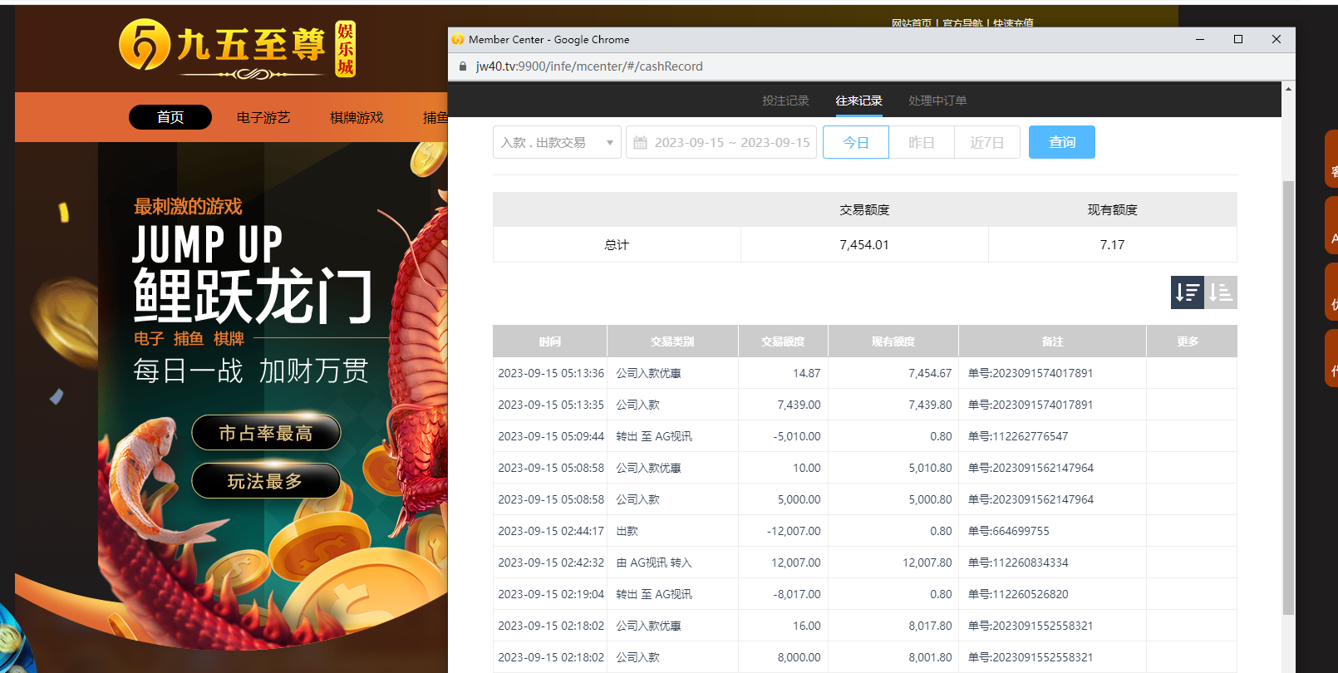
Task: Click the address bar URL text
Action: (588, 66)
